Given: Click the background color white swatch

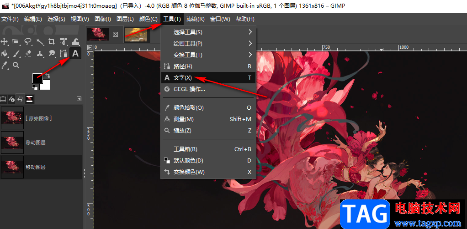Looking at the screenshot, I should (46, 86).
